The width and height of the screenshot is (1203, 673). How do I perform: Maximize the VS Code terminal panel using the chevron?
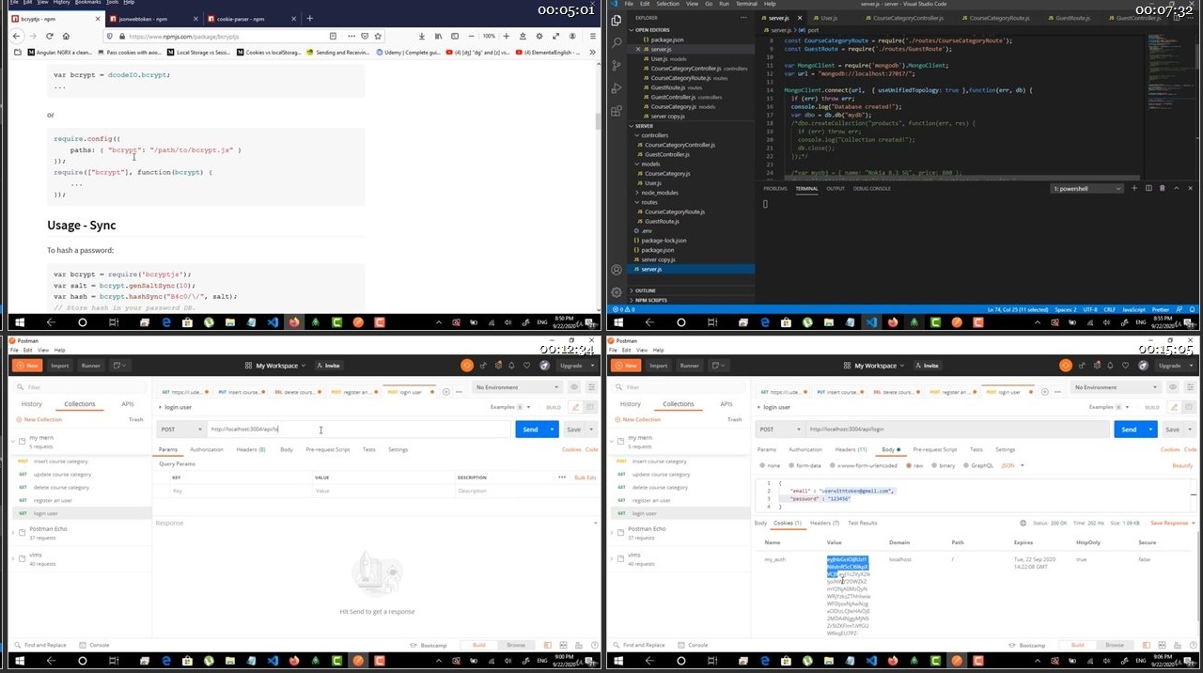(1176, 188)
